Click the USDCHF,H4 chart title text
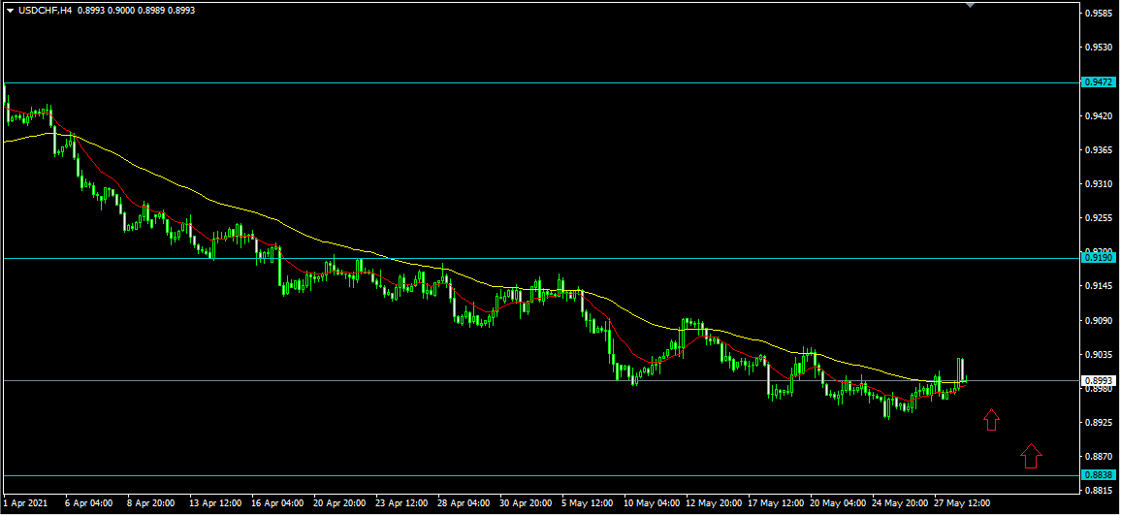 tap(44, 10)
